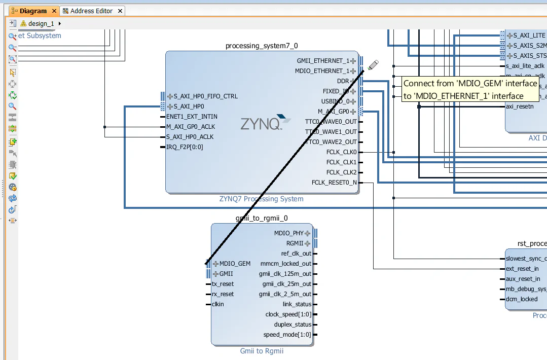547x360 pixels.
Task: Click the FCLK_CLK0 output pin
Action: pos(360,152)
